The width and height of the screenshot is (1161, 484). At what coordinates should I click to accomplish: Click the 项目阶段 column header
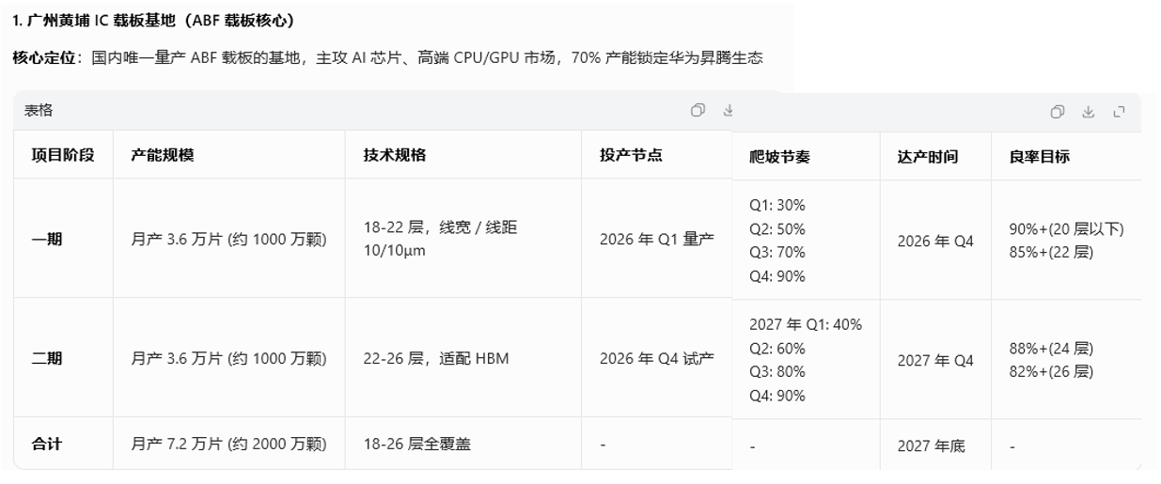63,155
